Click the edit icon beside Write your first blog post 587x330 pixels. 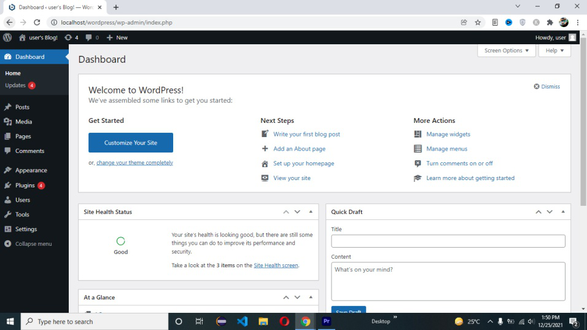265,134
